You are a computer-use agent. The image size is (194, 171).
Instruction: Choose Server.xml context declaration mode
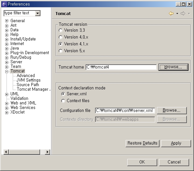tap(63, 94)
